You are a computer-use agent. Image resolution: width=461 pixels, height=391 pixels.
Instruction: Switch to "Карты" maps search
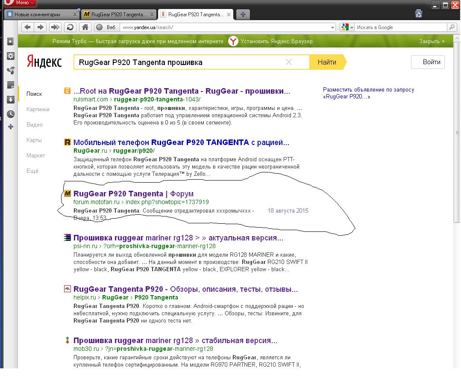34,140
